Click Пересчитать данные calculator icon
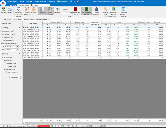This screenshot has height=128, width=166. 113,9
